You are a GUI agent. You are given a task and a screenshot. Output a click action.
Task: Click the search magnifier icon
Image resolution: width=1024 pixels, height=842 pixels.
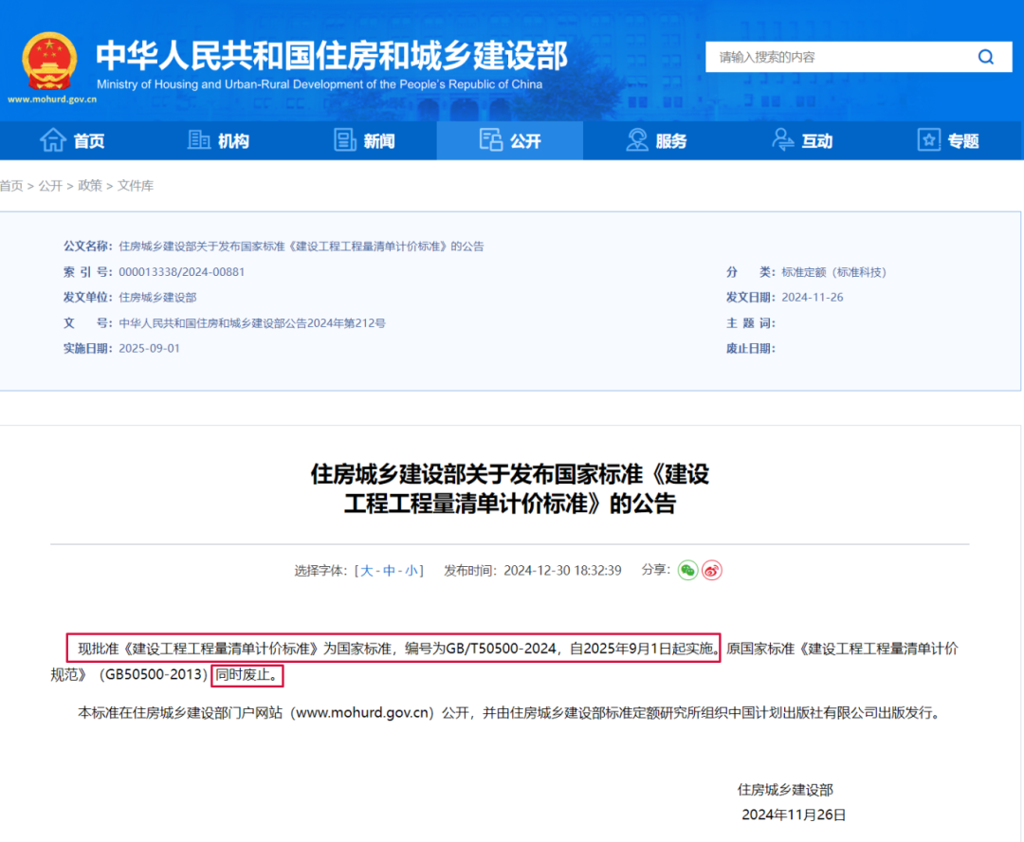[986, 57]
